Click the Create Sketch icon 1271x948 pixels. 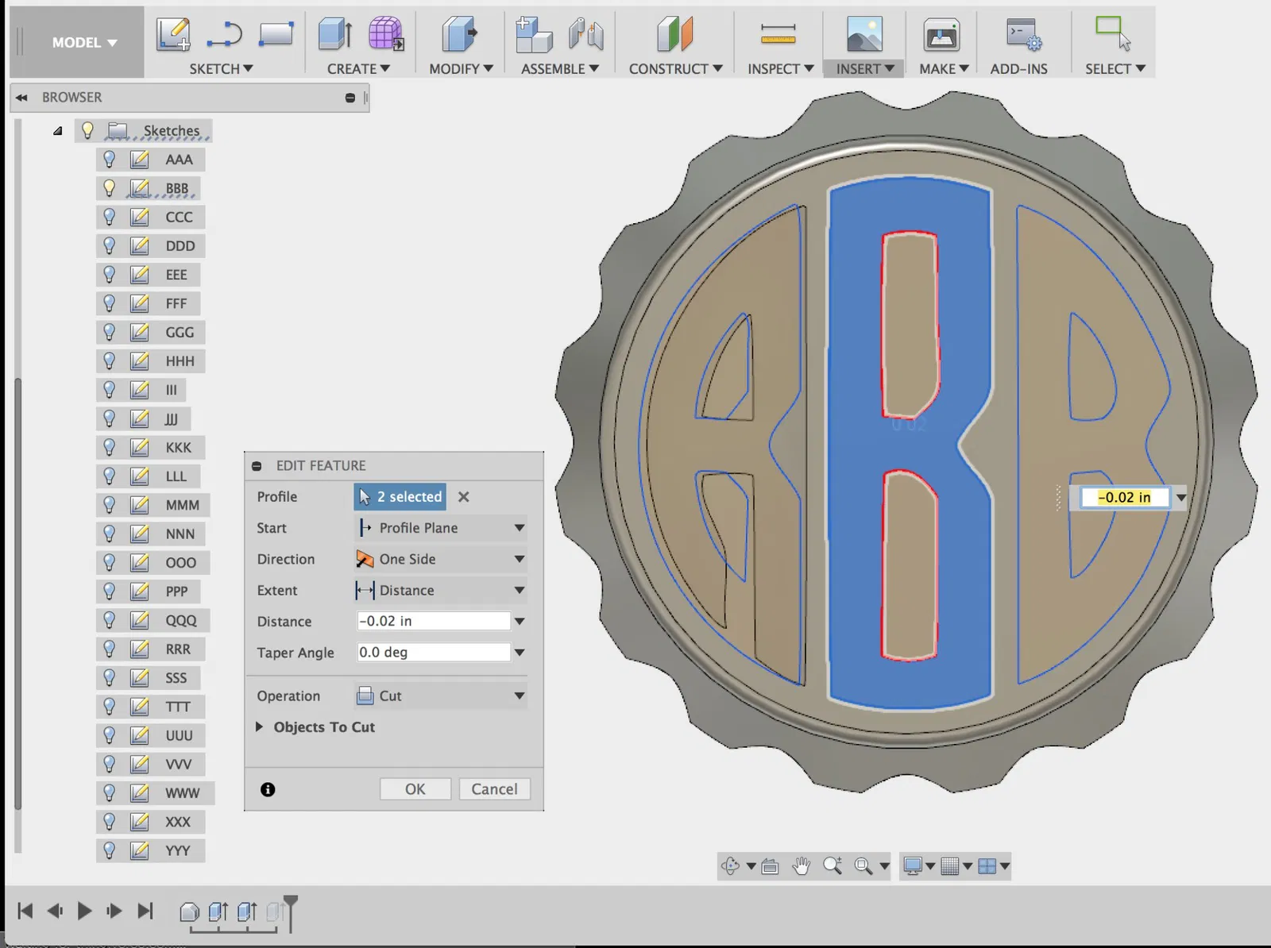pos(172,34)
